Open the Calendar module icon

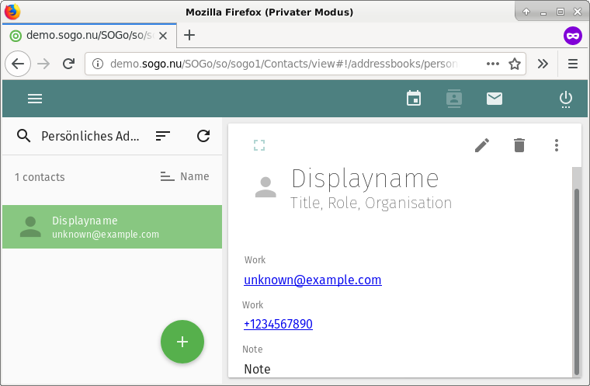tap(414, 99)
